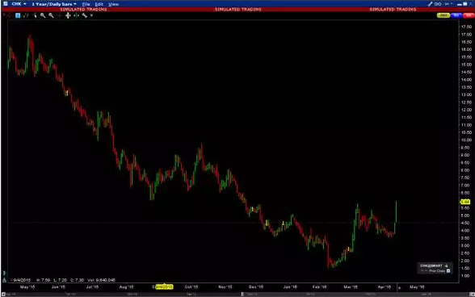The image size is (475, 297).
Task: Select the hand pointer tool in toolbar
Action: tap(35, 15)
